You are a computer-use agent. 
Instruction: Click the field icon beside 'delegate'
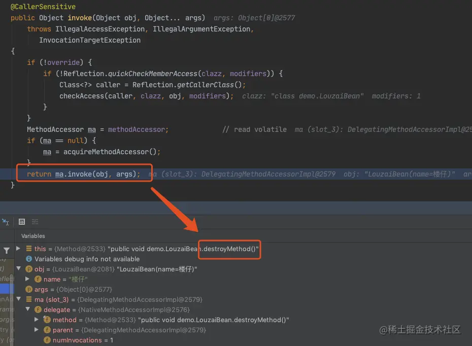[x=38, y=309]
